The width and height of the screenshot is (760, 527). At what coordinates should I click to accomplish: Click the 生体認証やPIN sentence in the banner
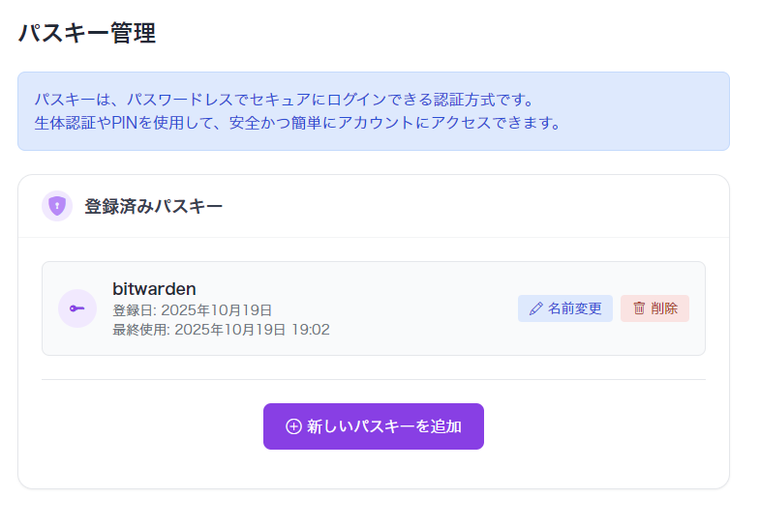tap(297, 124)
